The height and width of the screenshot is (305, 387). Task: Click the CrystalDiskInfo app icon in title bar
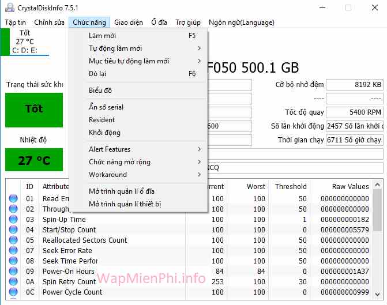pos(10,7)
